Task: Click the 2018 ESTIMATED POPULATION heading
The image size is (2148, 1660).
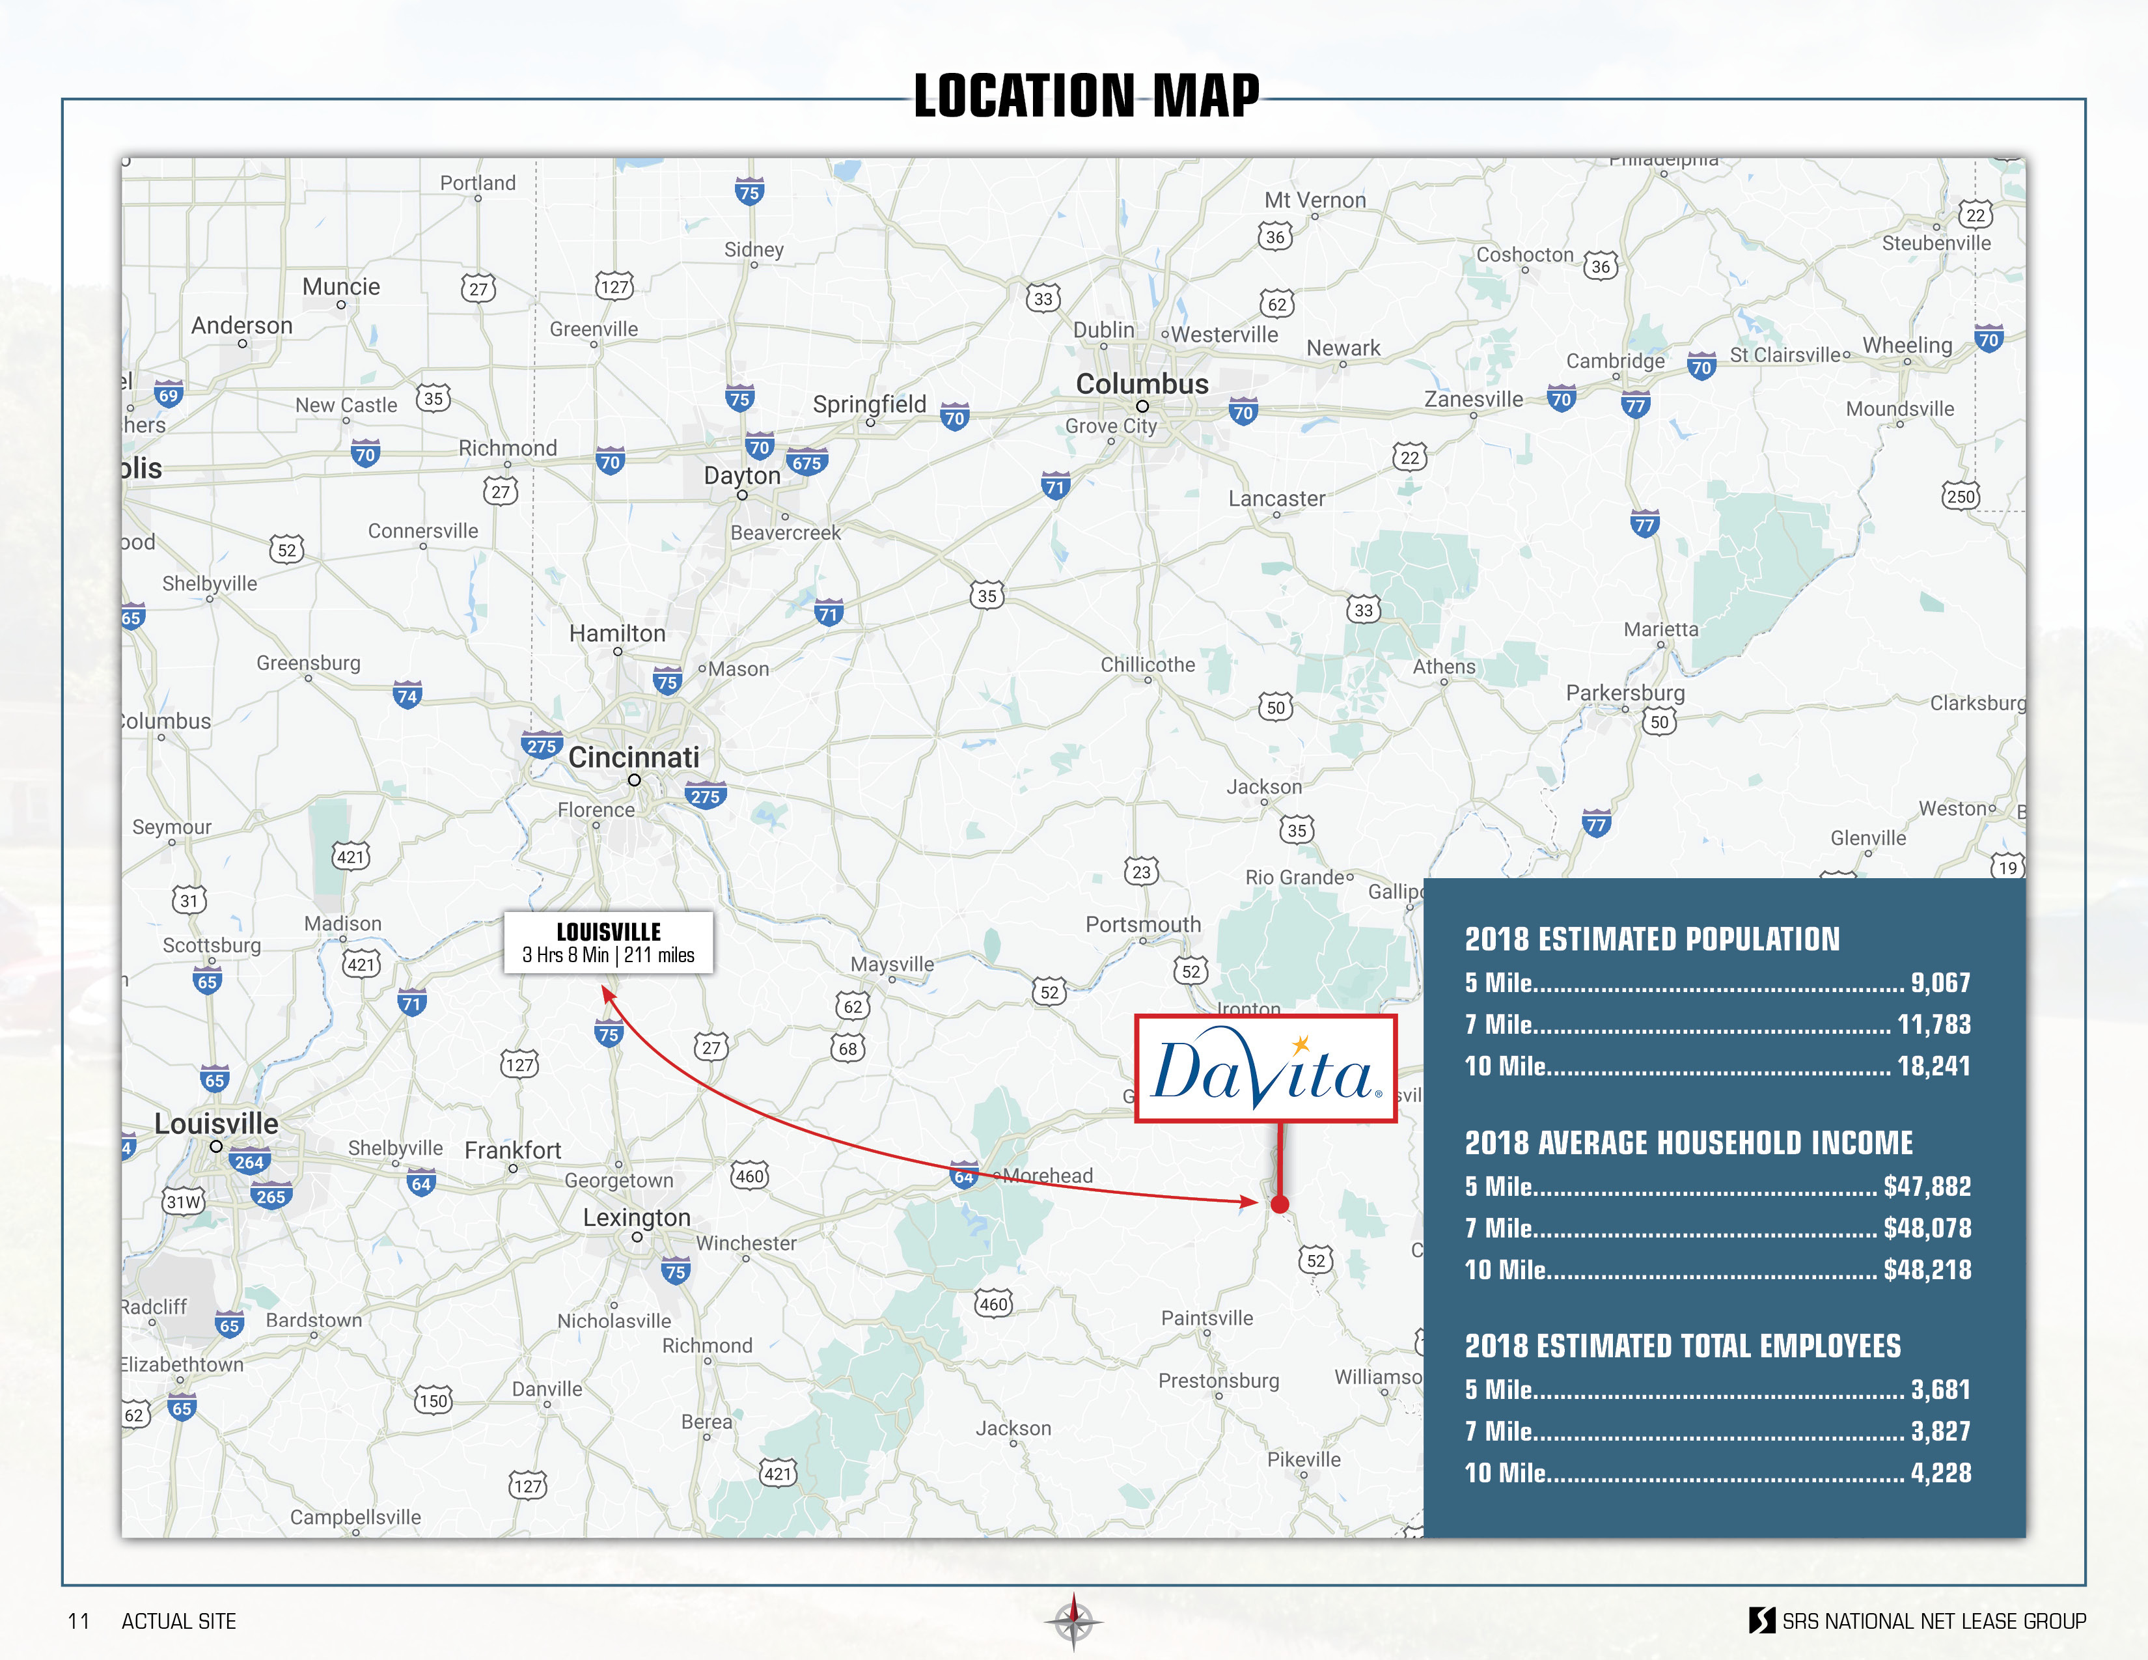Action: point(1651,939)
